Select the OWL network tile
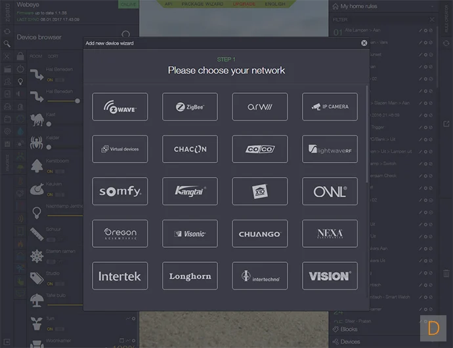Screen dimensions: 453x348 point(330,191)
